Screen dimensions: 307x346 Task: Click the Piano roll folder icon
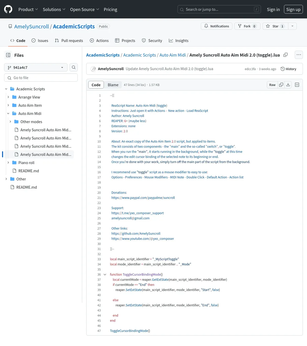tap(14, 163)
